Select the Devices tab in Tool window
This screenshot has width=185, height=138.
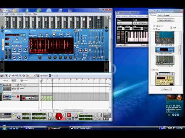(153, 15)
